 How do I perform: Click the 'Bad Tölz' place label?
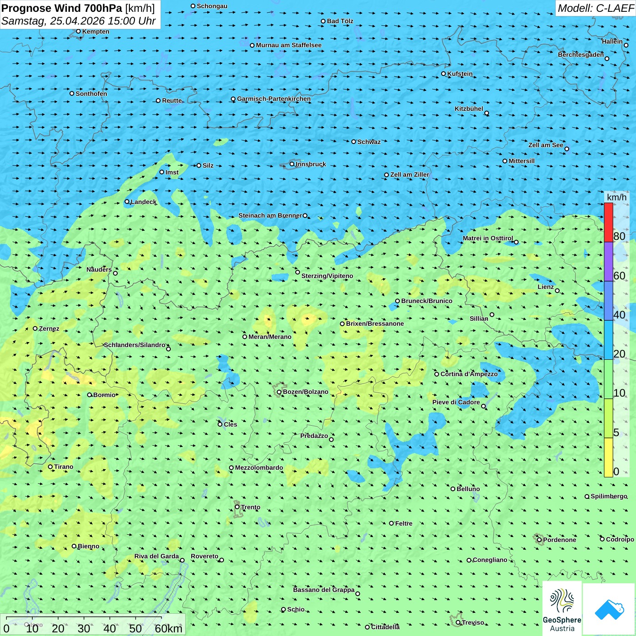coord(340,21)
